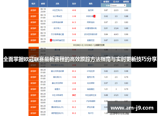Click the 欧冠杯 tag in the 6-3 row

pyautogui.click(x=34, y=22)
